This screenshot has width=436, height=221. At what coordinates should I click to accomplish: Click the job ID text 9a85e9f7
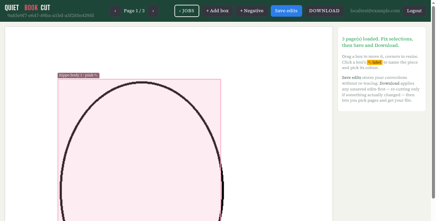(51, 16)
